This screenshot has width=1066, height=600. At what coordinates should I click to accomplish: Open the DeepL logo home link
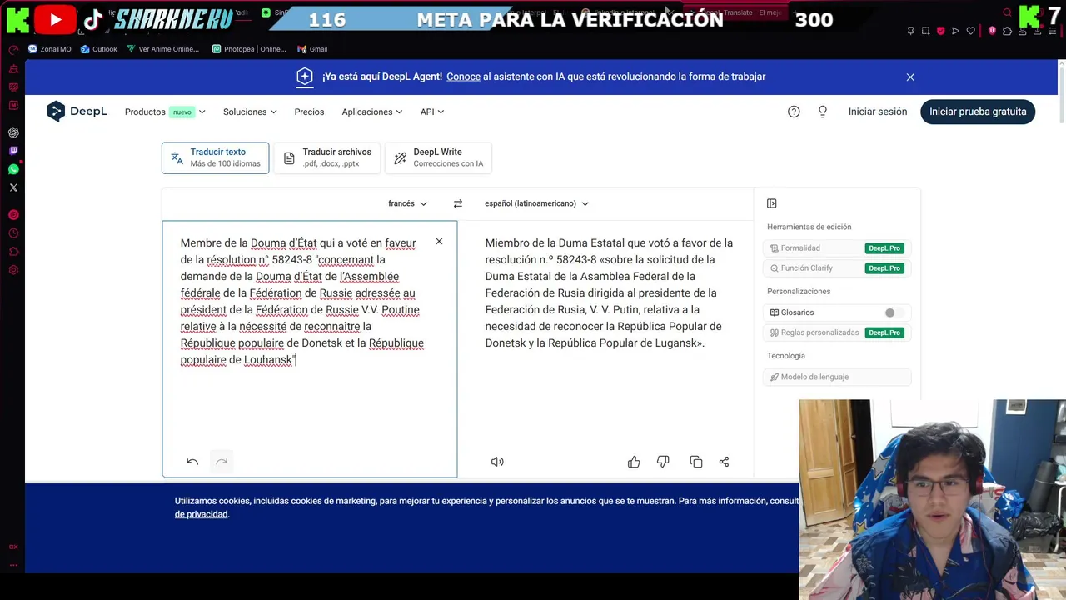pyautogui.click(x=77, y=112)
